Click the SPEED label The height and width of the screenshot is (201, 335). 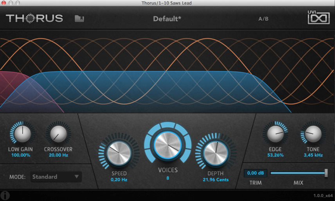click(x=119, y=174)
